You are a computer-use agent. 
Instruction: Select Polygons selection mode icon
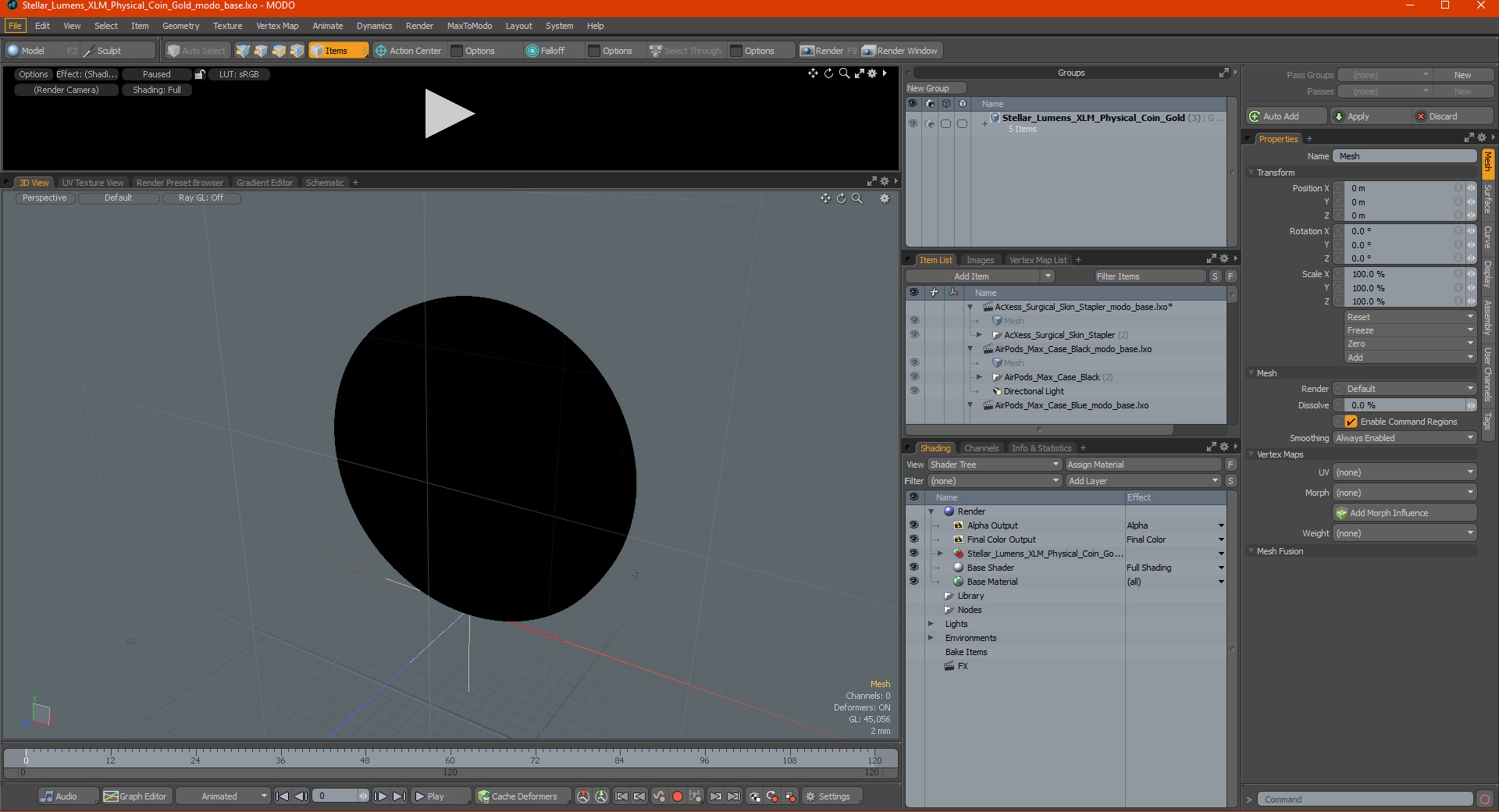point(279,51)
